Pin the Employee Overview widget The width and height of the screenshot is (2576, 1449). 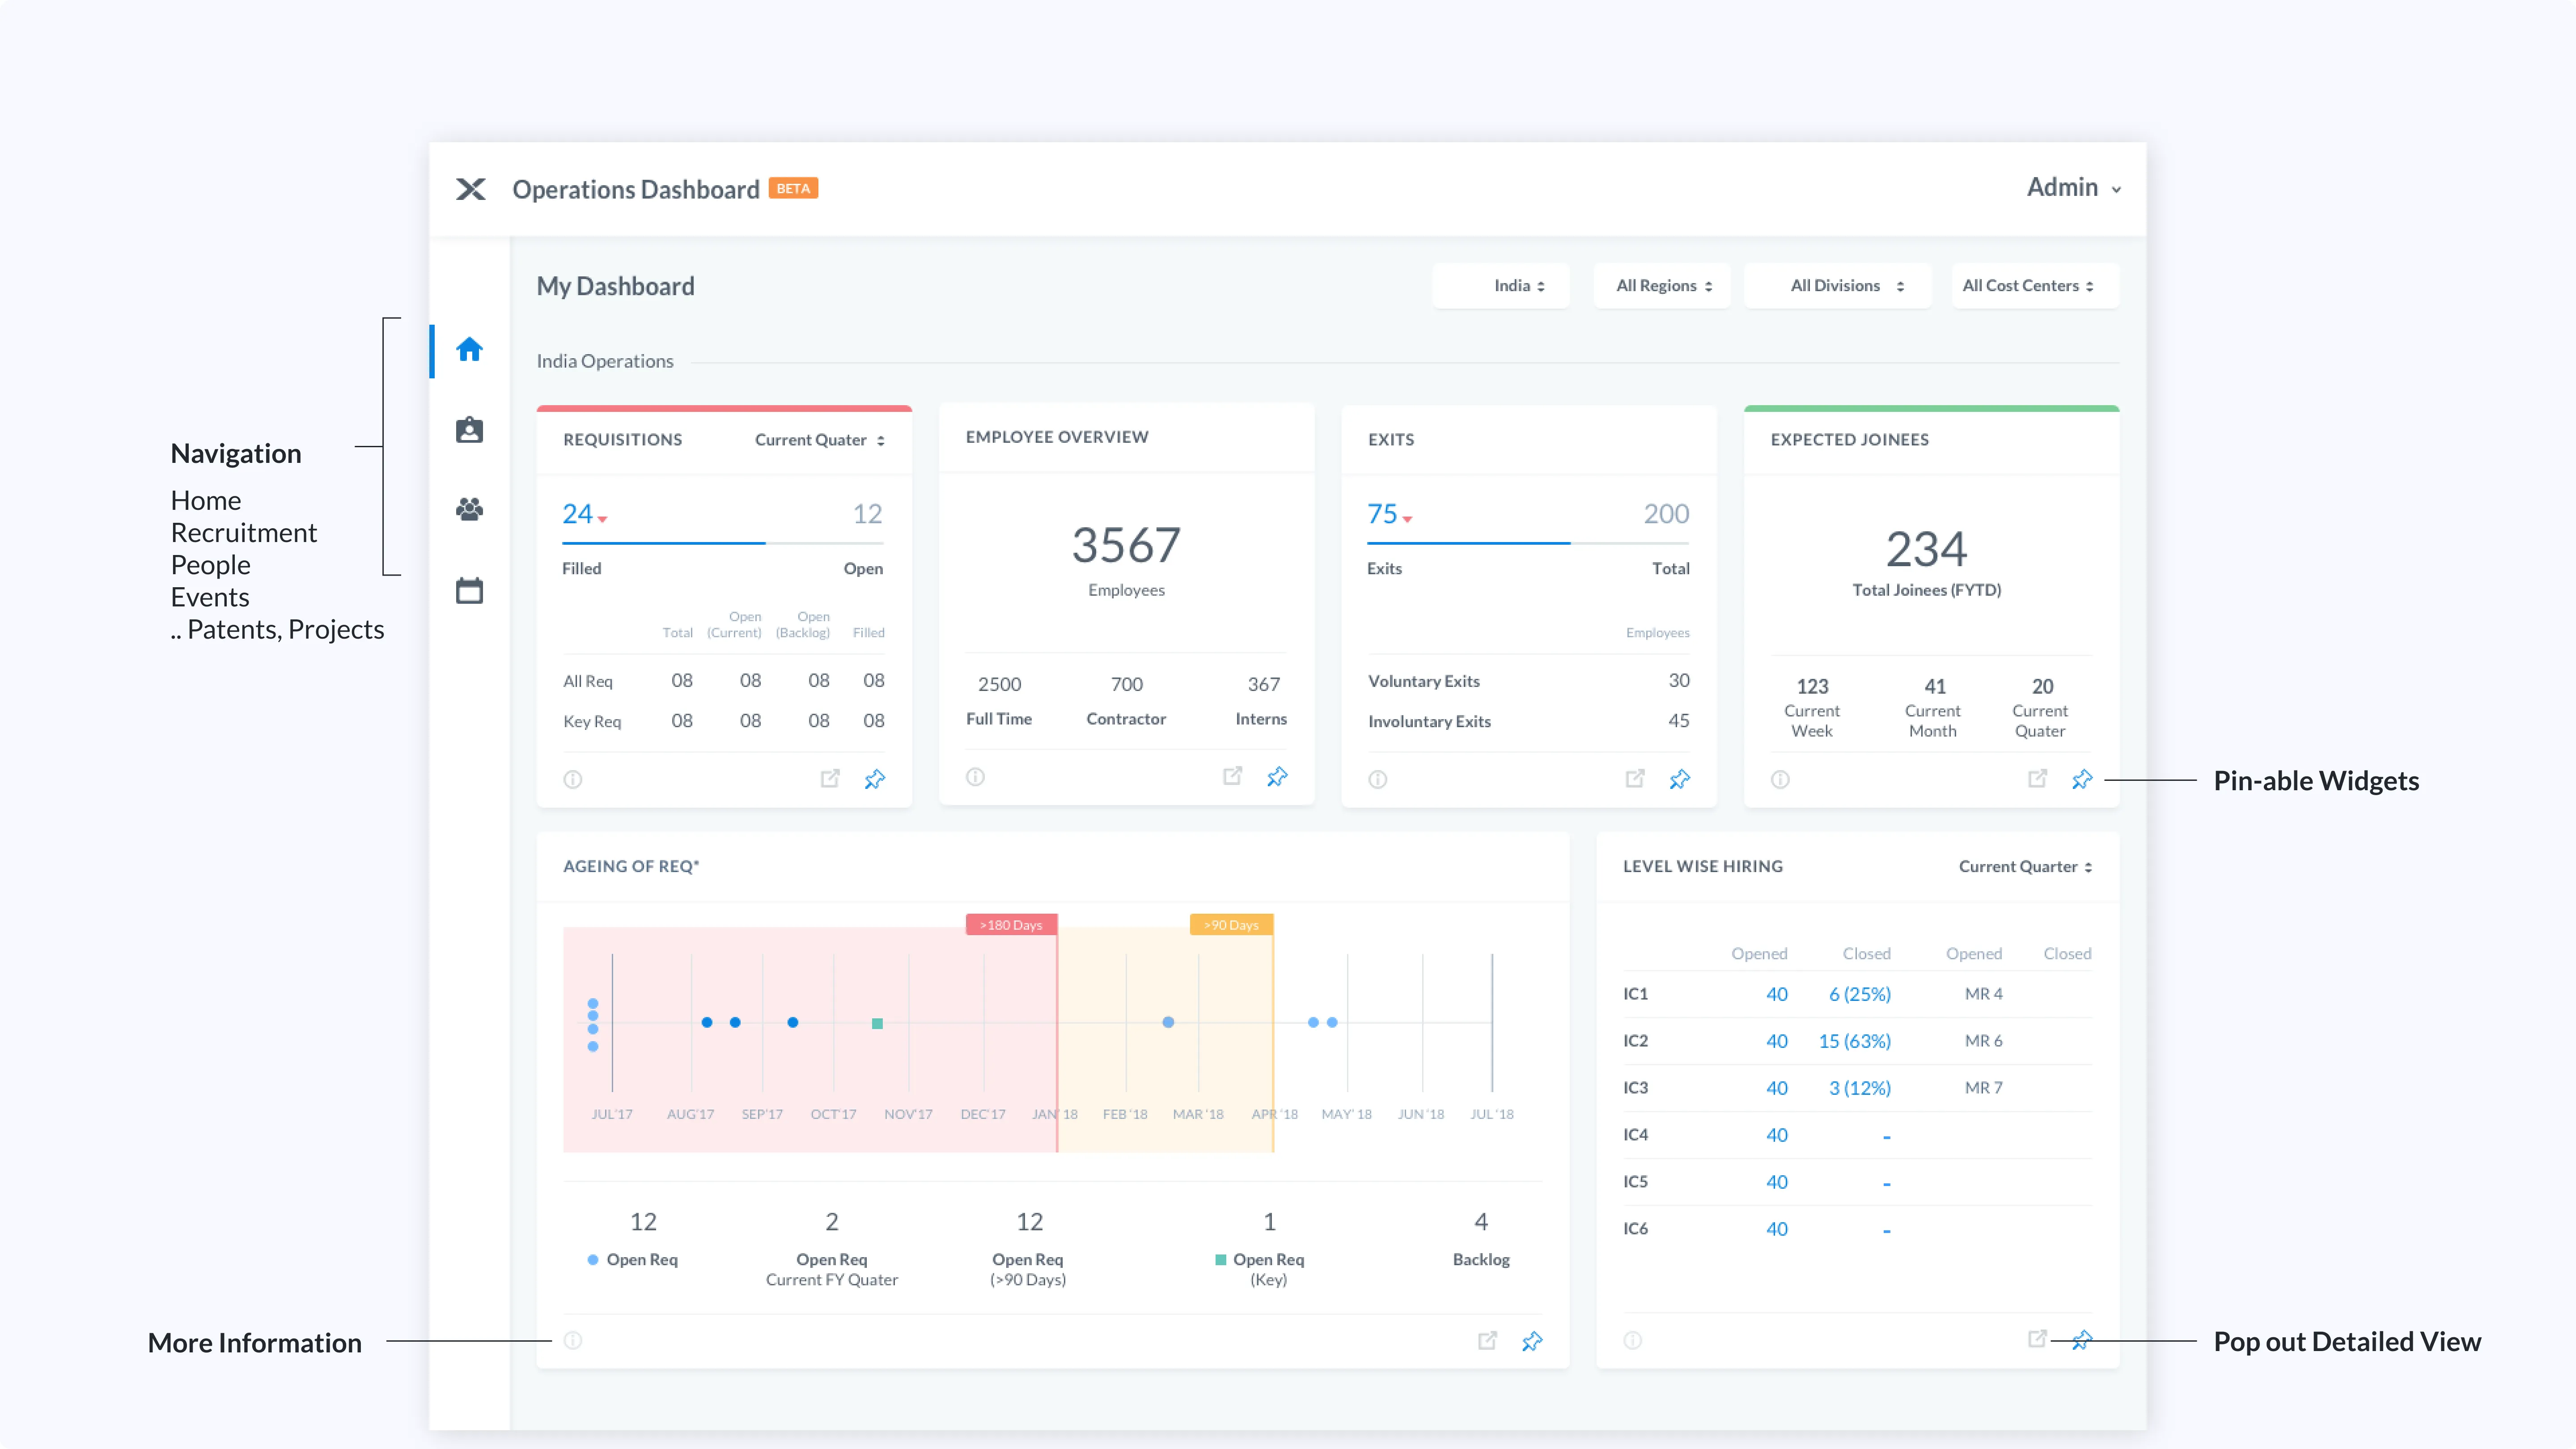coord(1277,776)
